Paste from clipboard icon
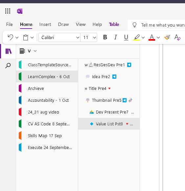 tap(26, 37)
